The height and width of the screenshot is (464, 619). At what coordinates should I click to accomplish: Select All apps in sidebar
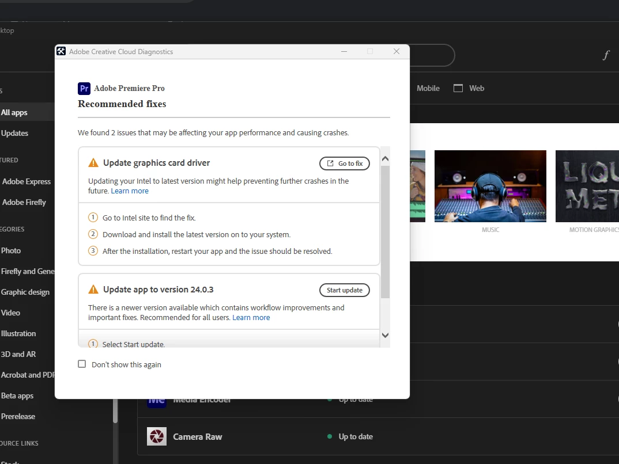pos(14,112)
